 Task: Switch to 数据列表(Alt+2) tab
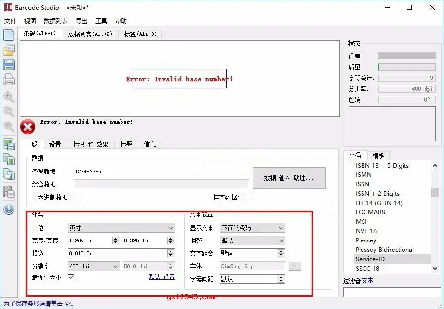(90, 34)
